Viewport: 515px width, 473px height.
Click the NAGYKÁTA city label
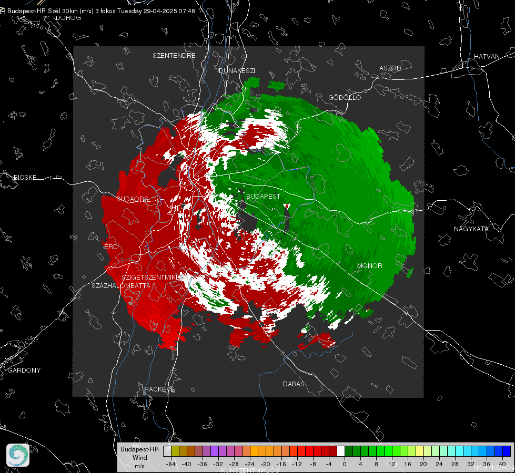click(471, 229)
